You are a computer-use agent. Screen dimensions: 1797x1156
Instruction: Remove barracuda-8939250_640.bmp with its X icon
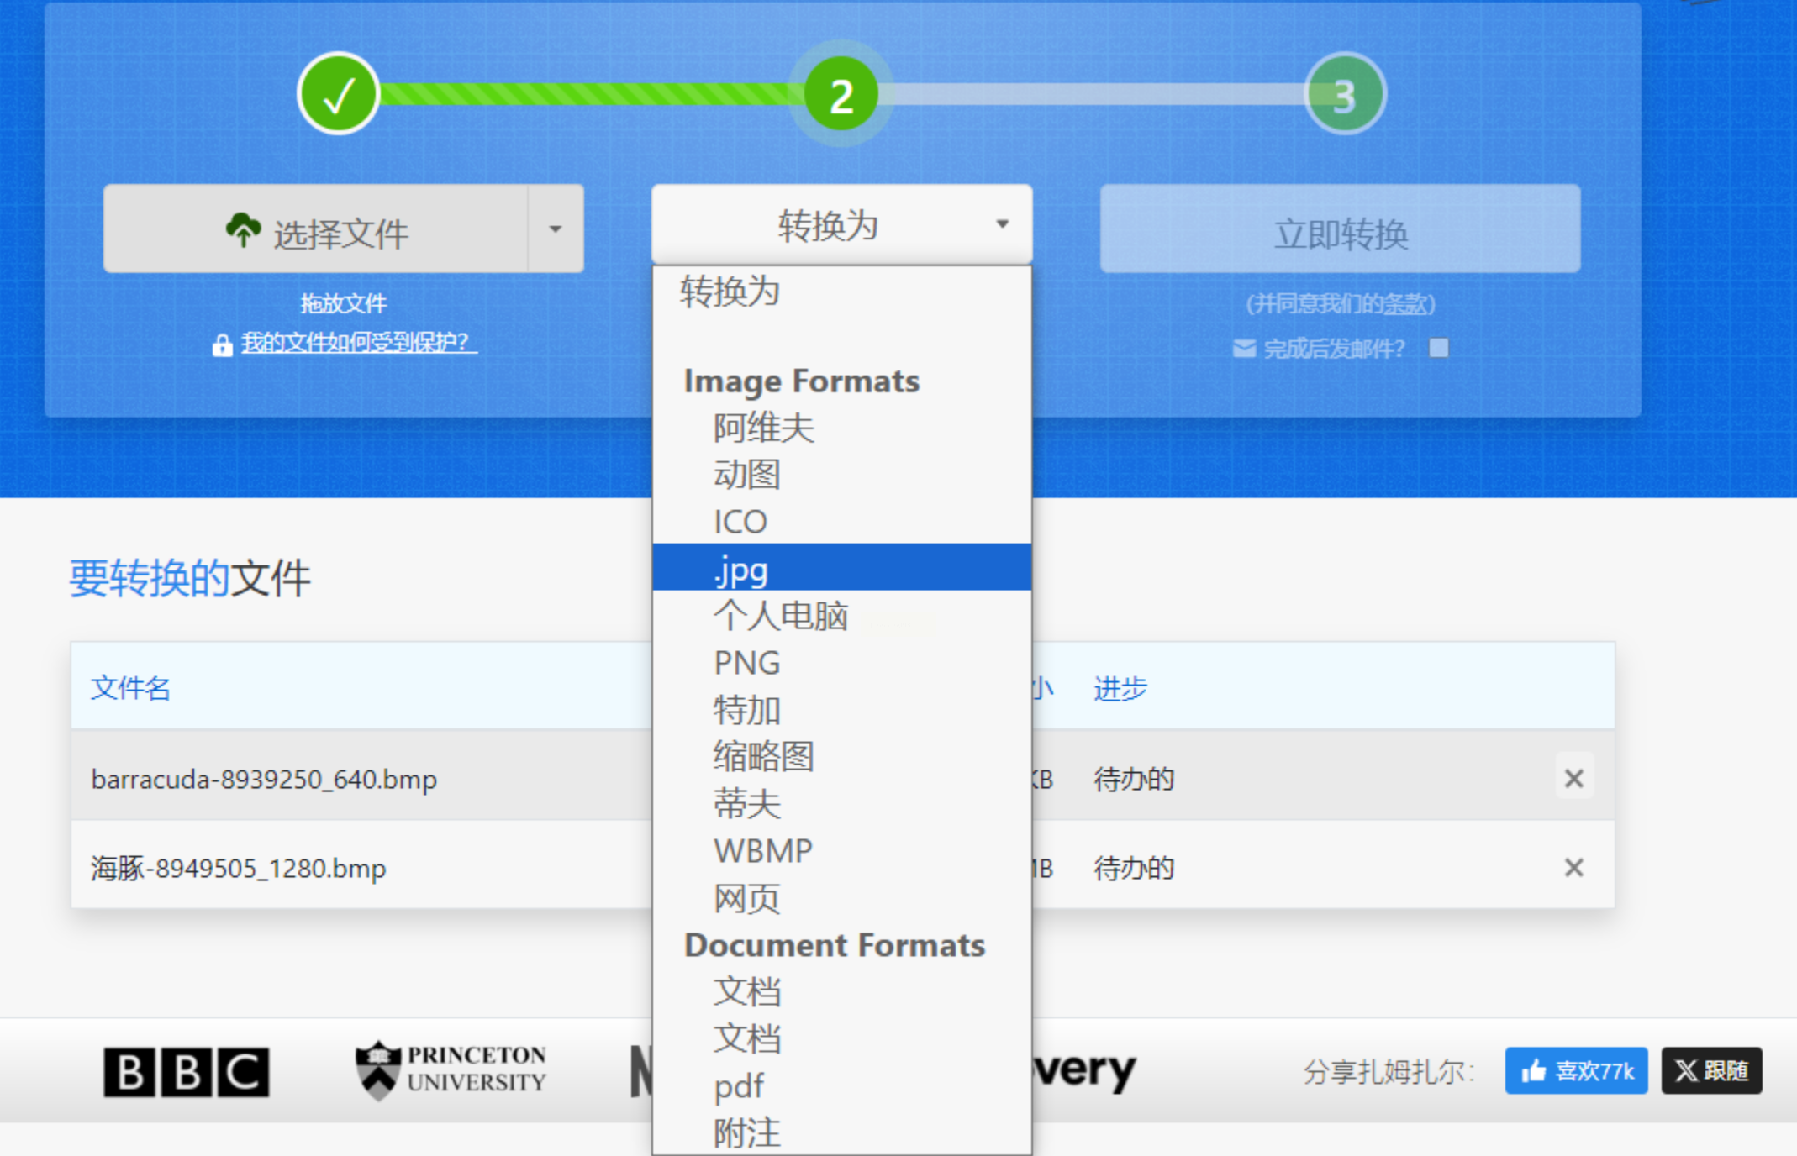click(x=1573, y=778)
